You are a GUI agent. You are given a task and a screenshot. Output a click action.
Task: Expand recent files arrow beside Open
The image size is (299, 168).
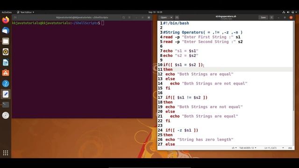coord(171,17)
